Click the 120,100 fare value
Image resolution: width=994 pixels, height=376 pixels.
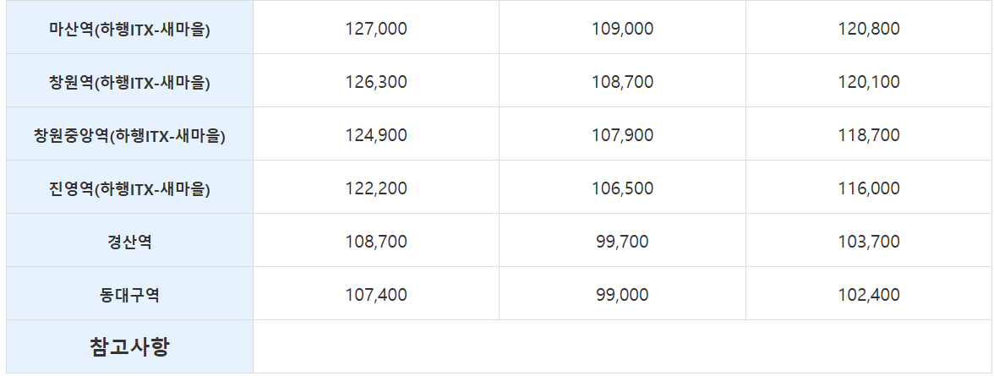click(869, 82)
